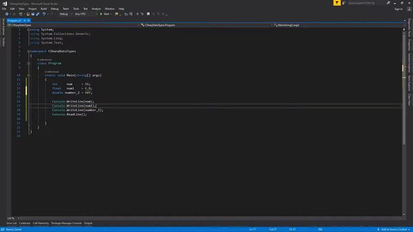Viewport: 413px width, 232px height.
Task: Open the Package Manager Console tab
Action: point(66,224)
